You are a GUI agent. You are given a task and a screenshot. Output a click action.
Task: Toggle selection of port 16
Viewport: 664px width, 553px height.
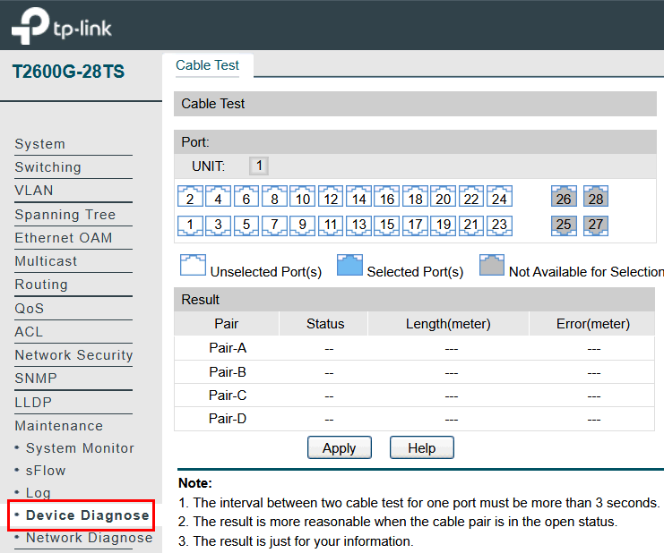tap(386, 198)
